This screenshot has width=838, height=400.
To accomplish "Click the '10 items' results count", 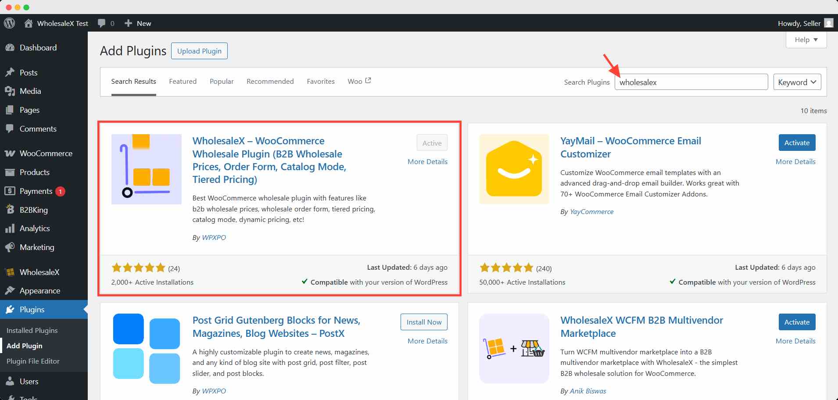I will (x=813, y=111).
